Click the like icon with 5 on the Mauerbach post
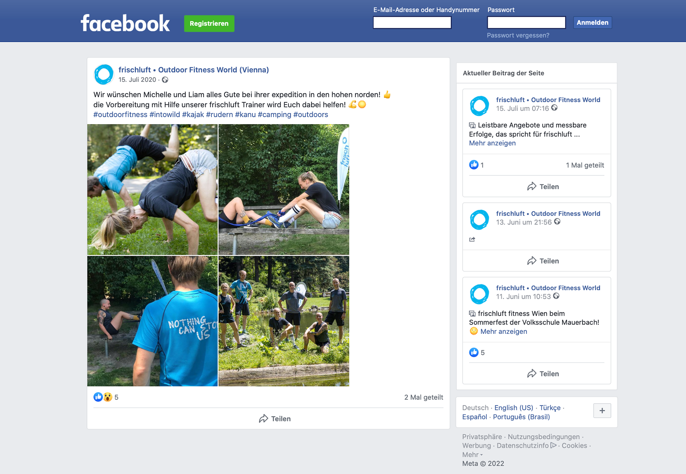This screenshot has width=686, height=474. click(474, 352)
